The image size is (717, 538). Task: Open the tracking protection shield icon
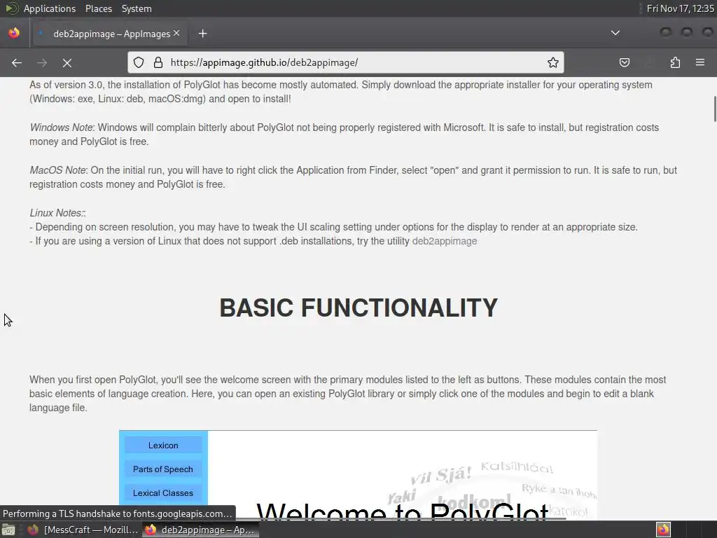(x=139, y=62)
